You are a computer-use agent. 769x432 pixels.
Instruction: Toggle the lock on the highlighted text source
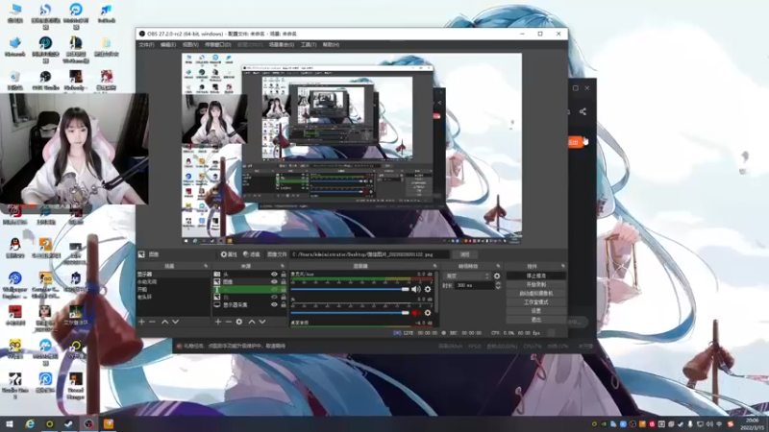[x=284, y=290]
